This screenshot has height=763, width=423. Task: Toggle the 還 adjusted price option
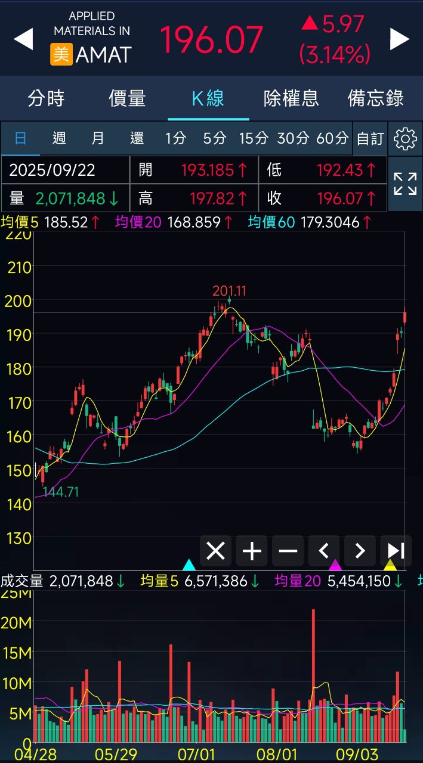(x=137, y=139)
